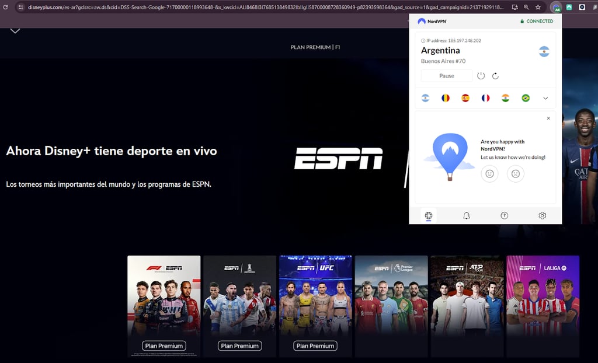
Task: Click Plan Premium badge on Libertadores card
Action: point(239,346)
